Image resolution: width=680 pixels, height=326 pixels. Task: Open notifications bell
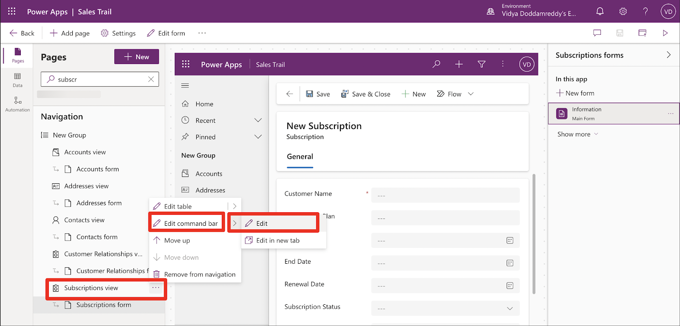(600, 11)
